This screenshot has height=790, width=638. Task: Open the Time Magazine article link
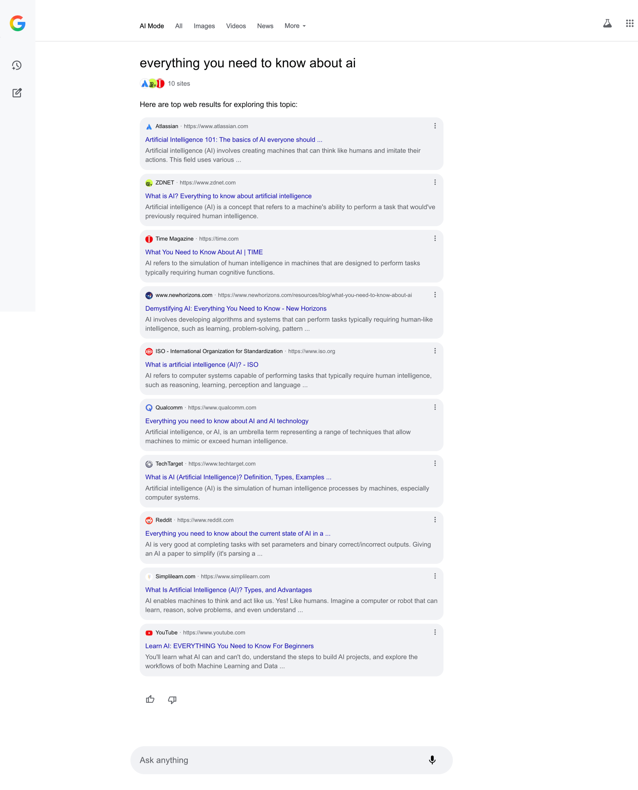(204, 252)
